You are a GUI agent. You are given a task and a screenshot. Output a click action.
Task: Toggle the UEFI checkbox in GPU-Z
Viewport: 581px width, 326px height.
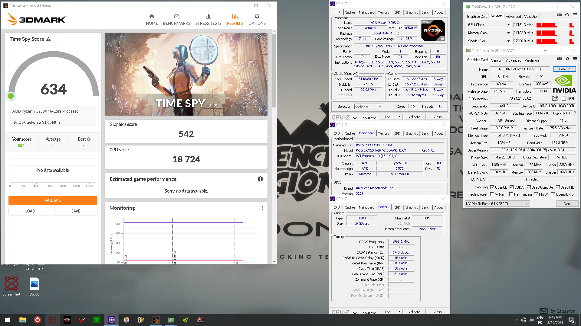(x=564, y=99)
